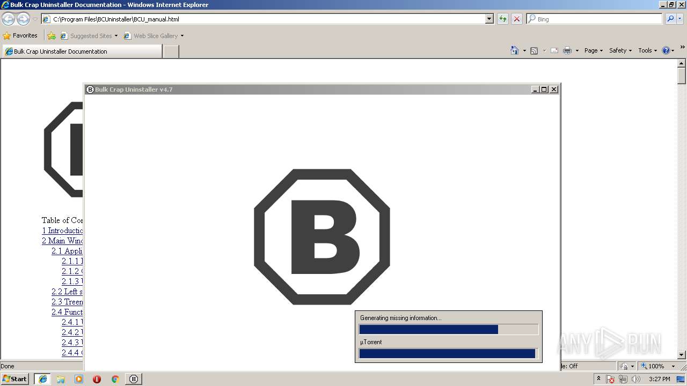Expand the command bar overflow chevron
The image size is (687, 386).
(x=683, y=48)
